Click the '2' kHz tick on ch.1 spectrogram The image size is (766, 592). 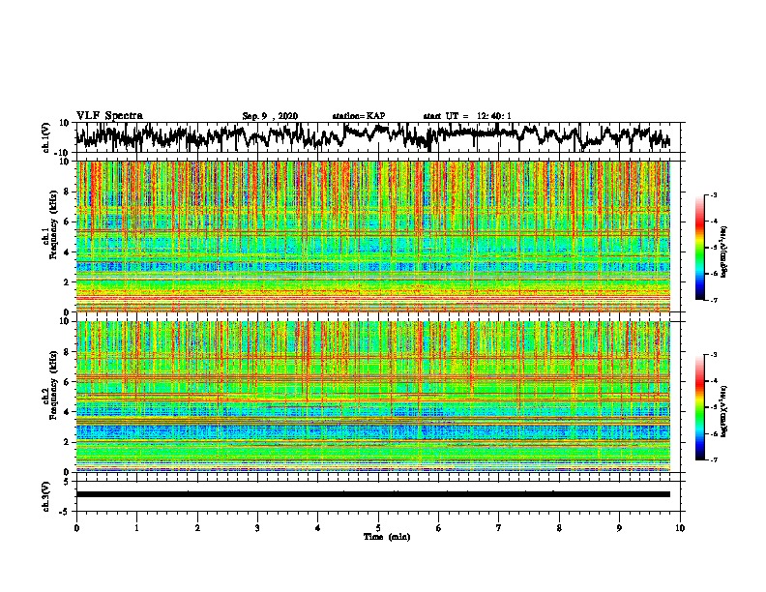[x=67, y=282]
